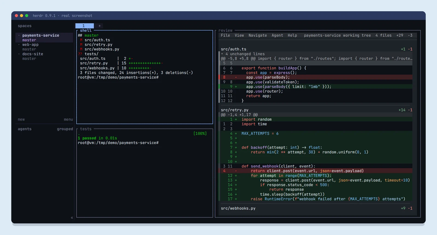Click the "def send_webhook(client, event):" line
437x235 pixels.
[x=315, y=166]
